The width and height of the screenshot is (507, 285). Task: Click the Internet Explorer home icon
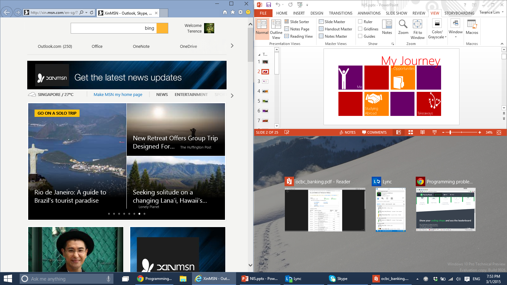coord(225,12)
